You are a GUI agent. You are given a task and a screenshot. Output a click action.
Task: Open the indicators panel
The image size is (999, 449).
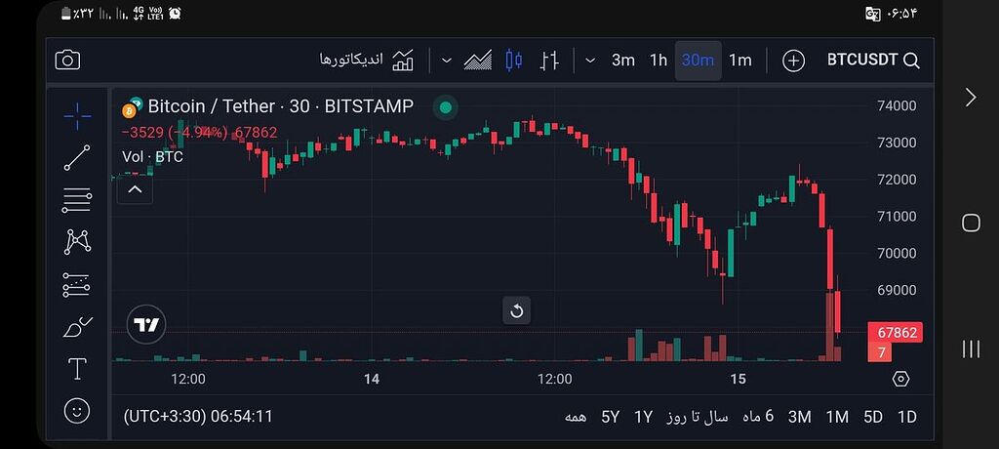pos(367,61)
